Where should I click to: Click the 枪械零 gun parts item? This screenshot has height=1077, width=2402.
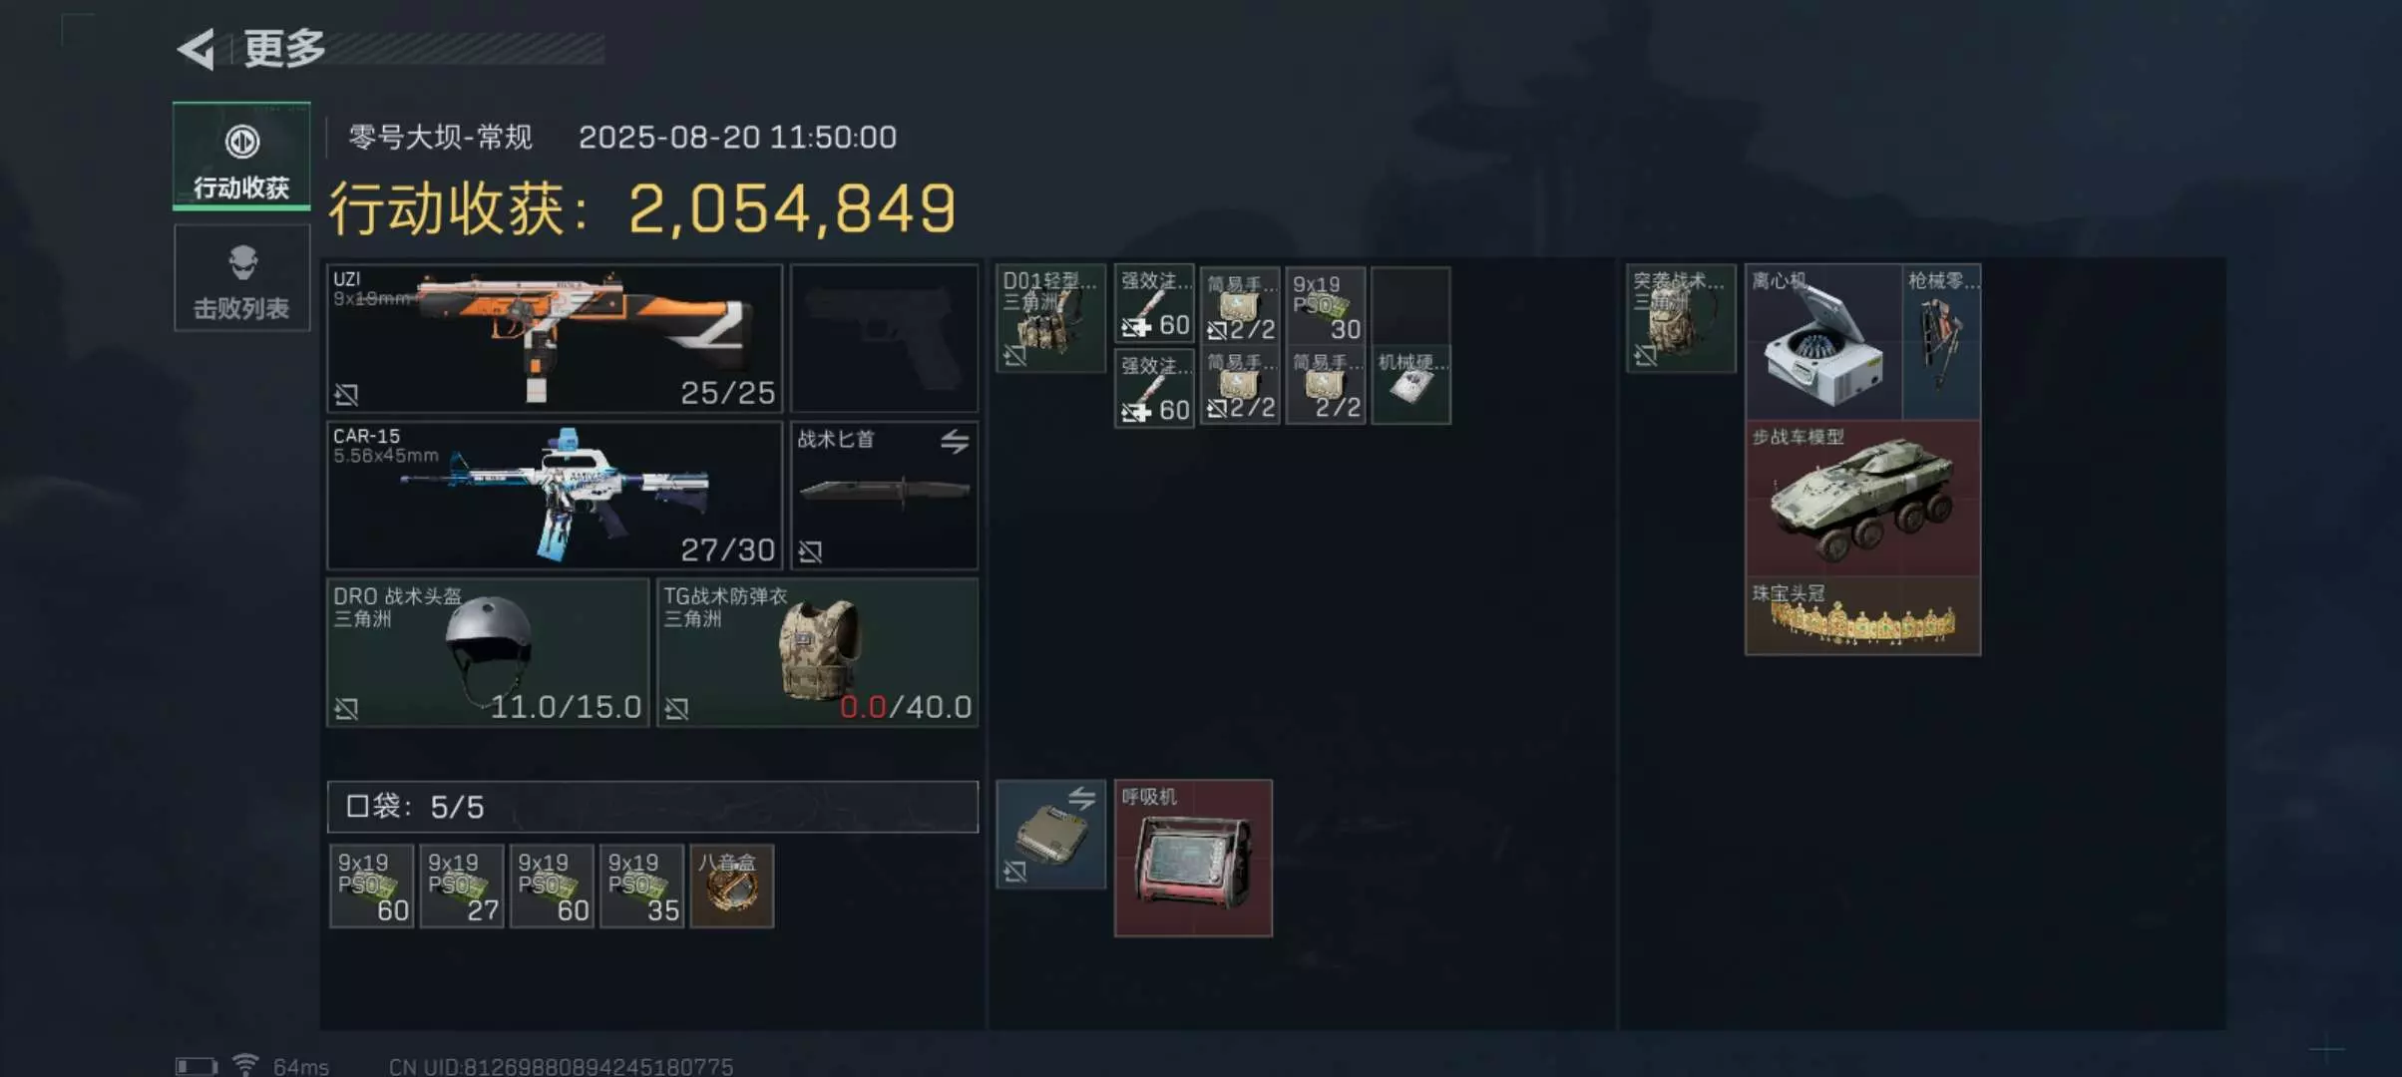click(x=1942, y=342)
